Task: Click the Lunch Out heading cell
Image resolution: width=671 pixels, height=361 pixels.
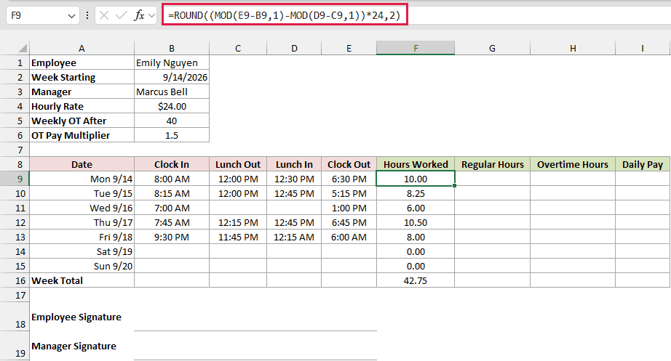Action: tap(238, 164)
